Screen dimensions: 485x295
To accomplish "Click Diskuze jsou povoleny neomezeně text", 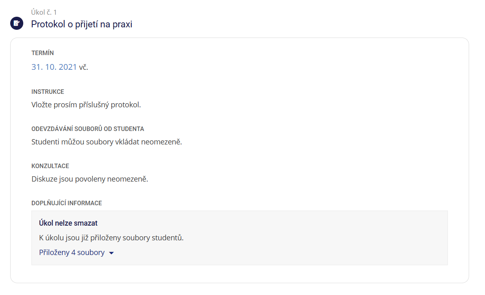I will pyautogui.click(x=90, y=179).
